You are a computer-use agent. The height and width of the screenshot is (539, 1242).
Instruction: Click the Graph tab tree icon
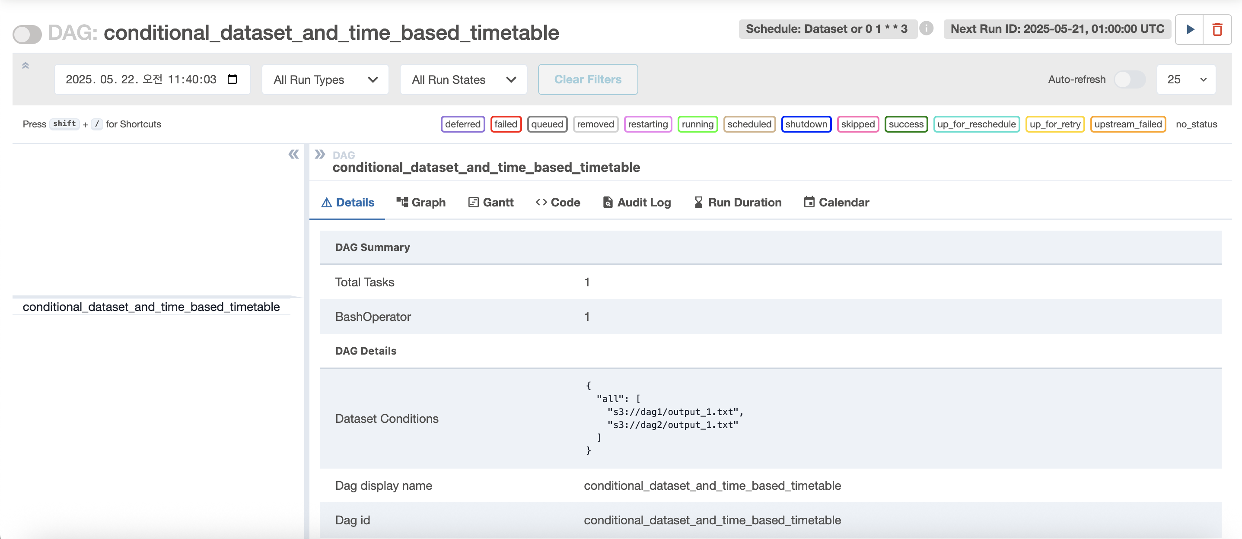pyautogui.click(x=402, y=202)
